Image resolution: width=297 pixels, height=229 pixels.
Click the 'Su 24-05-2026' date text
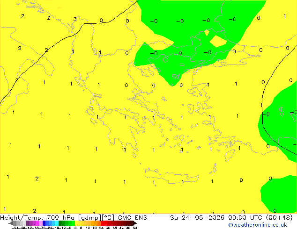point(197,218)
